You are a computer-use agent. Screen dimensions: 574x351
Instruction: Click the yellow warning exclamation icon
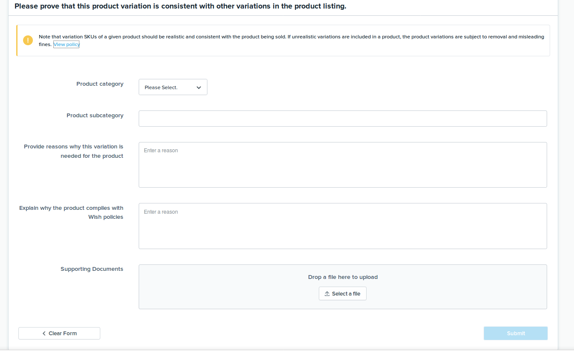[28, 41]
